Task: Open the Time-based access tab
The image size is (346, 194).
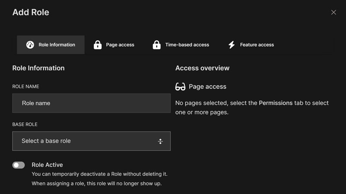Action: click(187, 45)
